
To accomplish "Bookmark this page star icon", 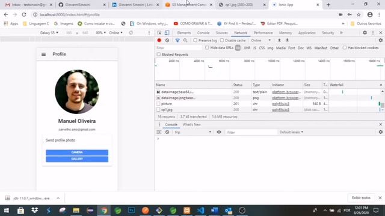I will (359, 14).
